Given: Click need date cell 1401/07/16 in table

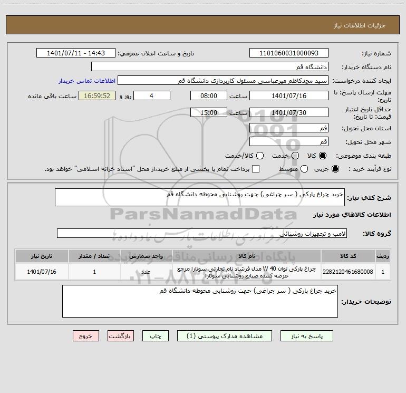Looking at the screenshot, I should tap(42, 272).
